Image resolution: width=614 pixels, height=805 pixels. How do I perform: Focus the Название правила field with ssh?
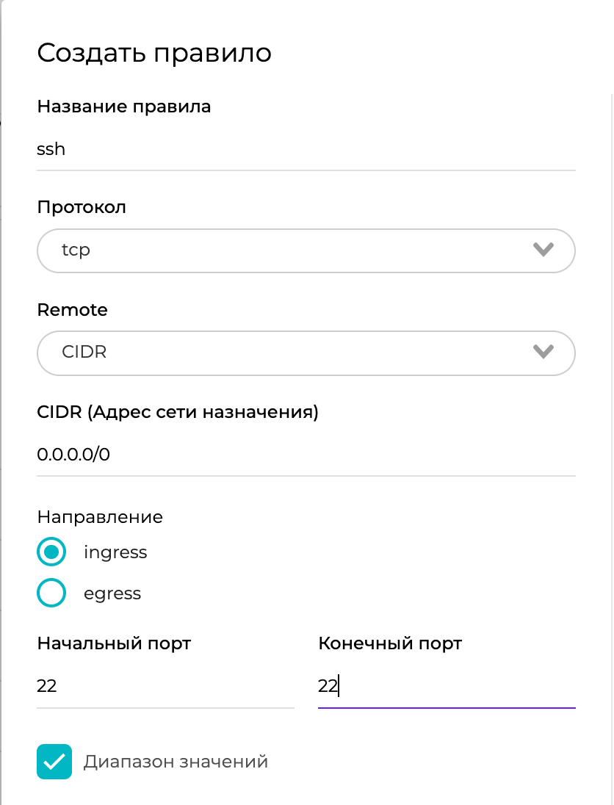[306, 149]
